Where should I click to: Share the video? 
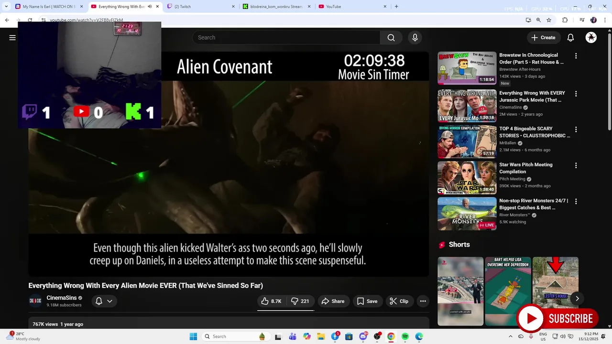[x=333, y=301]
